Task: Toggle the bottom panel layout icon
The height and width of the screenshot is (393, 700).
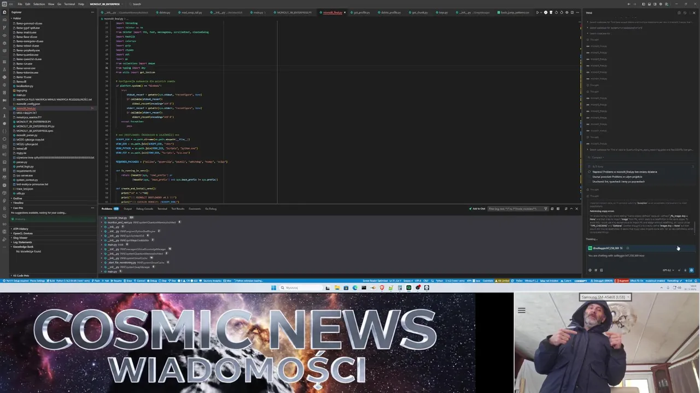Action: (x=649, y=4)
